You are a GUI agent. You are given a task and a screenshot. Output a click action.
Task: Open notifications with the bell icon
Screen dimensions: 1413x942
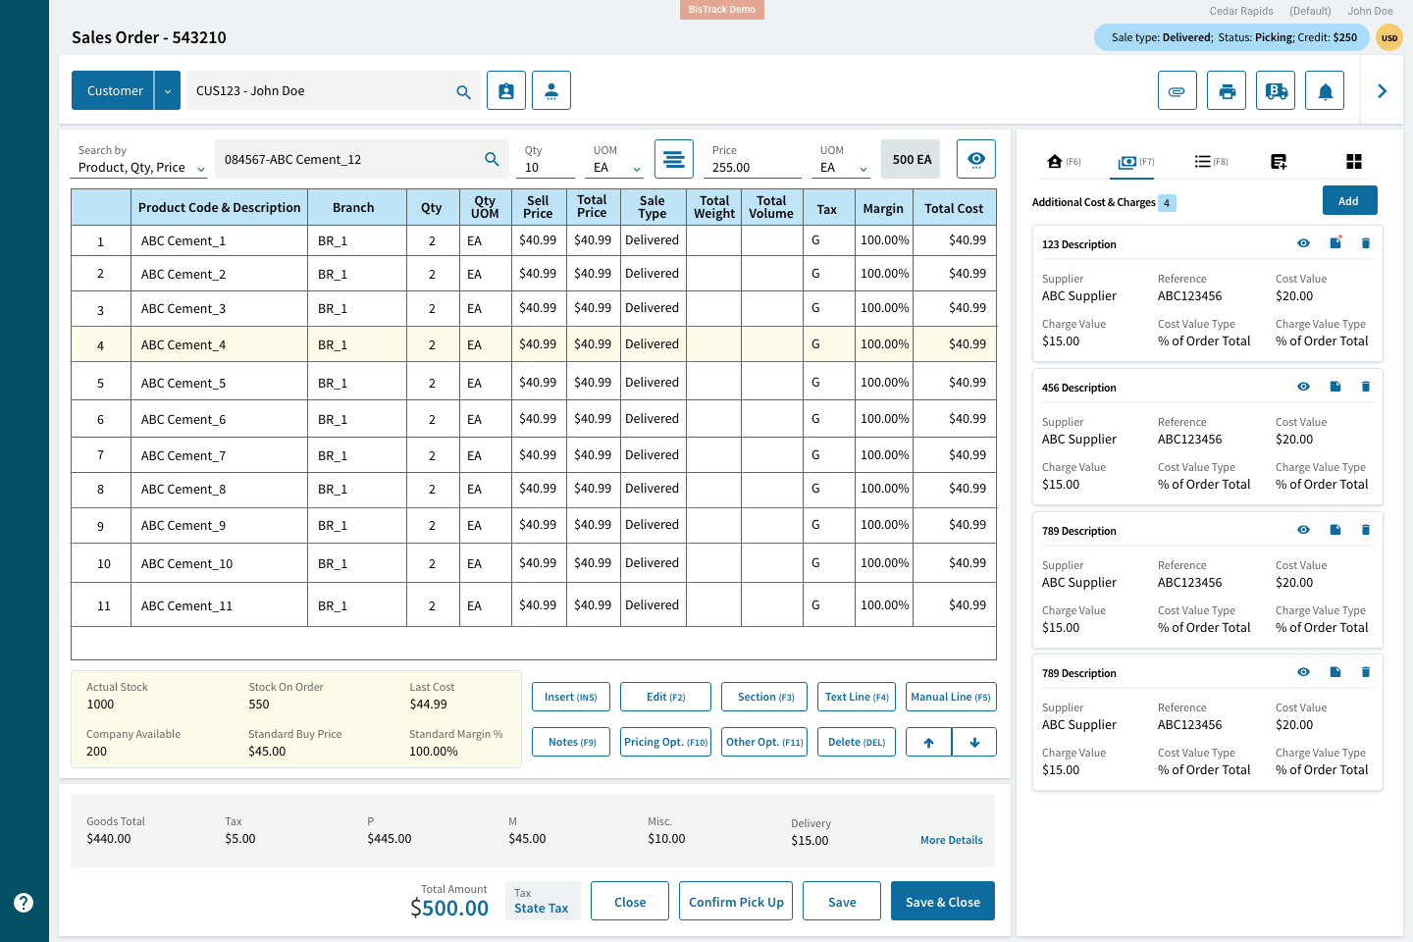click(x=1324, y=89)
